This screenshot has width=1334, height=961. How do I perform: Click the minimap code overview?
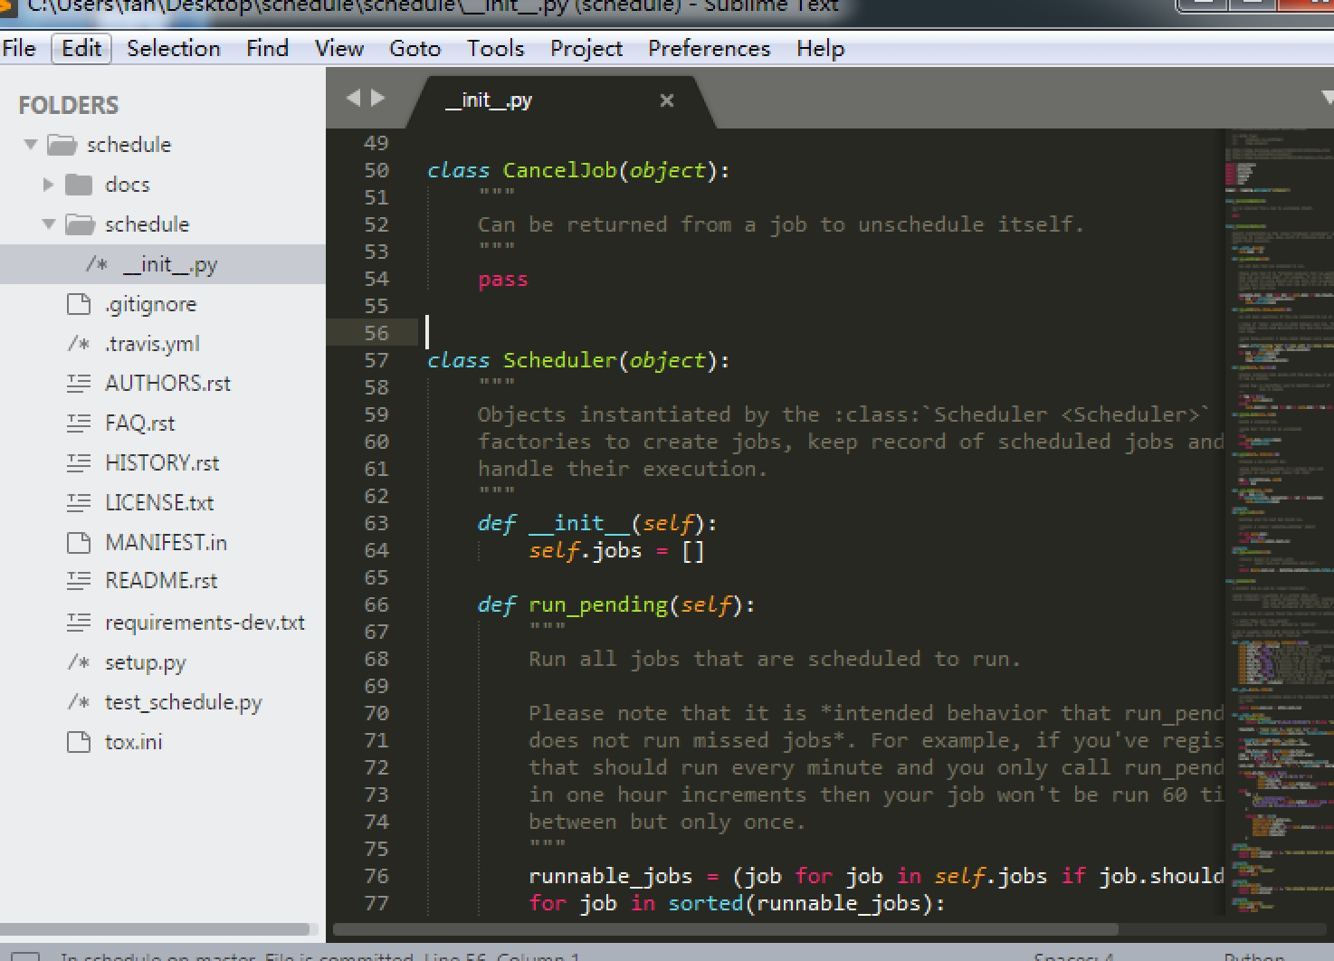tap(1280, 521)
